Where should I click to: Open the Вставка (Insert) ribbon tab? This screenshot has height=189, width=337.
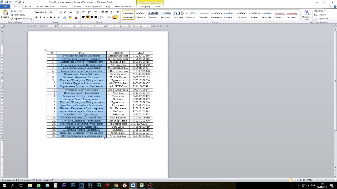click(28, 7)
